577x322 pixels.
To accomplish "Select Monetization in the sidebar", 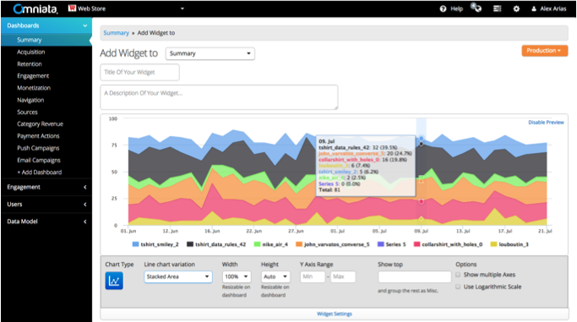I will (34, 88).
